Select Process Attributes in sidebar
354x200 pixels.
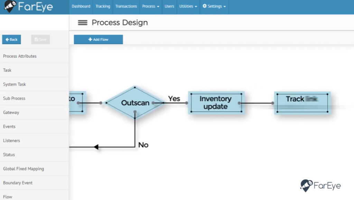click(20, 56)
